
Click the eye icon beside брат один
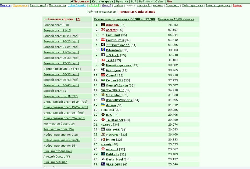coord(103,70)
